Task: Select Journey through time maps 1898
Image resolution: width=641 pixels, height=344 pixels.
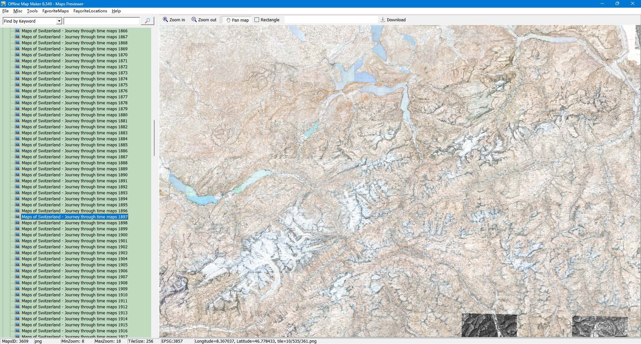Action: tap(74, 223)
